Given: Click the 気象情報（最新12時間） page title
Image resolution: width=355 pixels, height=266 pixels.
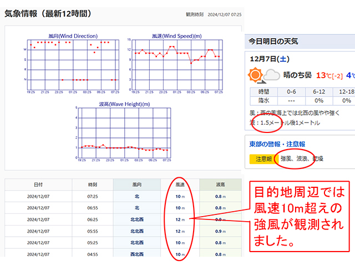Looking at the screenshot, I should pyautogui.click(x=48, y=13).
